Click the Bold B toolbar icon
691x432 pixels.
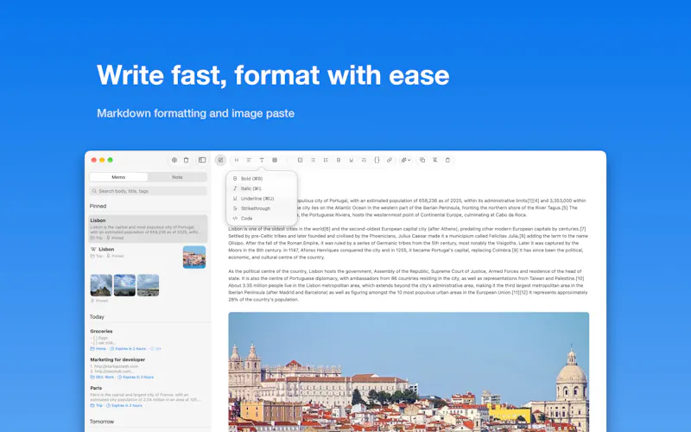(x=339, y=160)
